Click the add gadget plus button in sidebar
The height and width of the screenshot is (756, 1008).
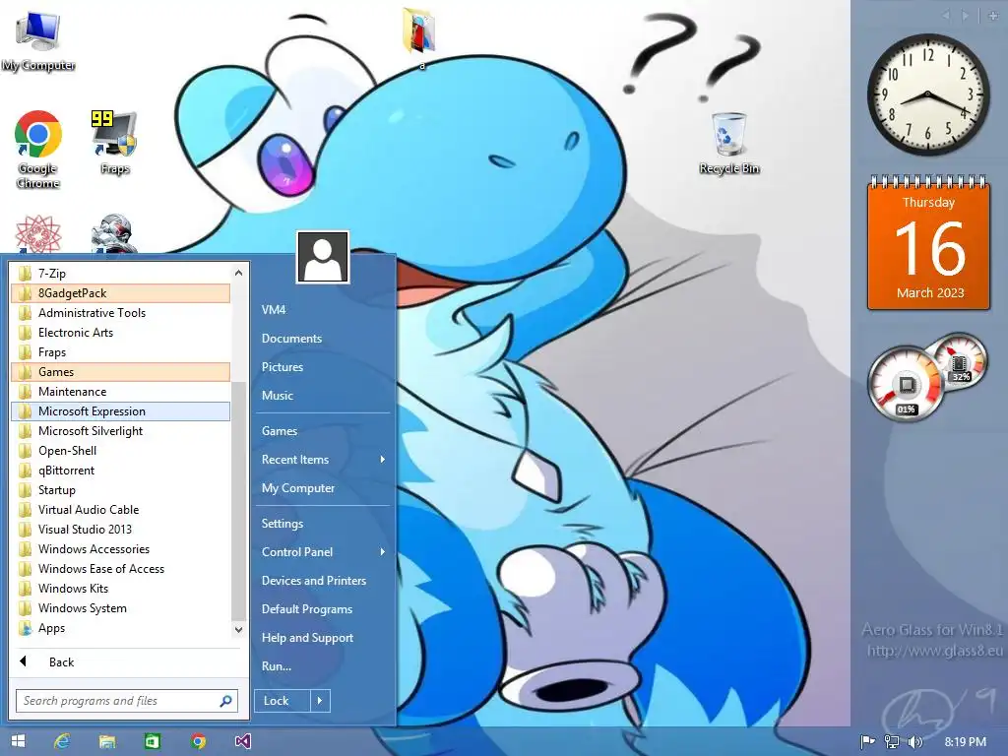[x=993, y=16]
